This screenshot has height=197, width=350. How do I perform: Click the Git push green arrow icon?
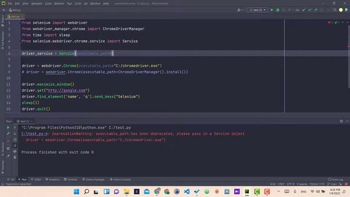(x=316, y=10)
